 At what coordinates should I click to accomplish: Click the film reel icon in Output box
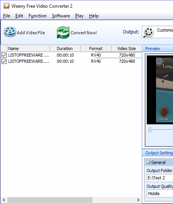pyautogui.click(x=148, y=32)
